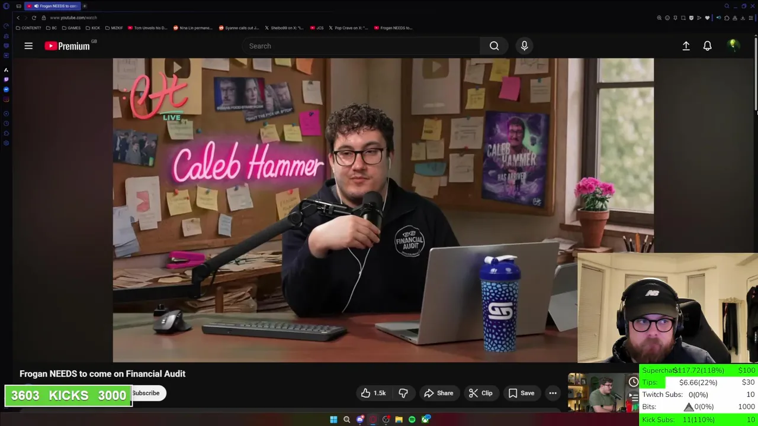The width and height of the screenshot is (758, 426).
Task: Open more actions three-dot menu
Action: point(553,393)
